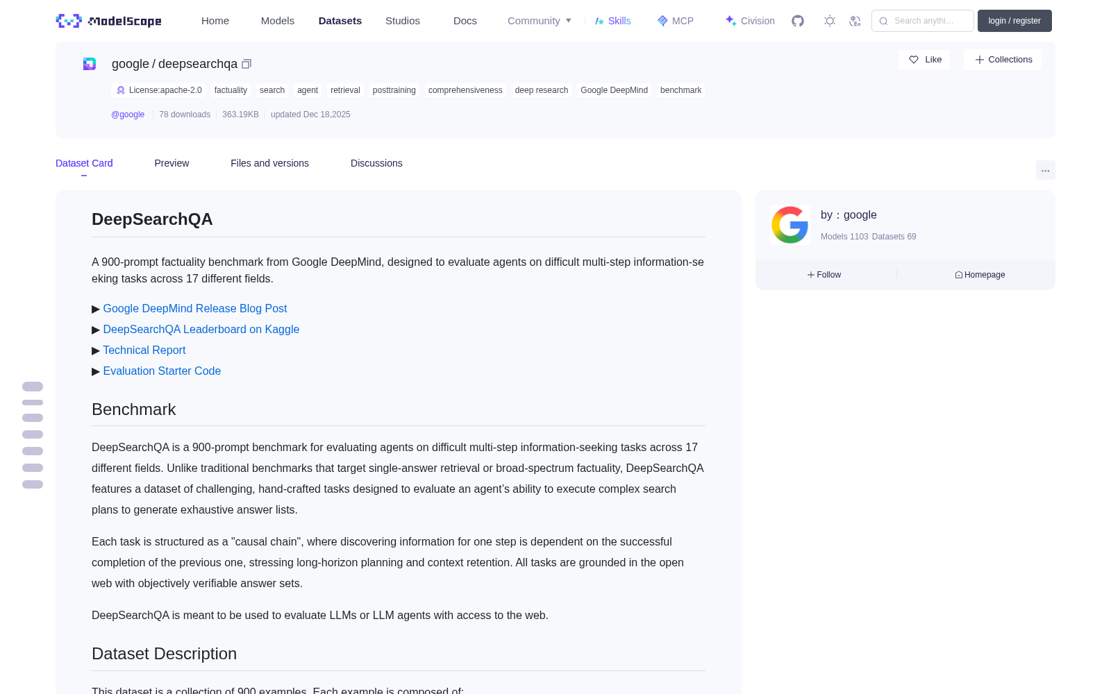Click the plus icon on Collections
The height and width of the screenshot is (694, 1111).
point(980,60)
